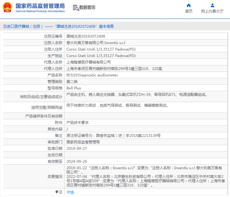Click the 注册人名称 row label
The height and width of the screenshot is (197, 230).
53,43
